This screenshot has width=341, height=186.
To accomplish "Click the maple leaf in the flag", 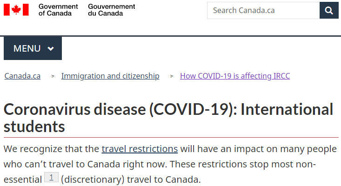I will pyautogui.click(x=16, y=10).
